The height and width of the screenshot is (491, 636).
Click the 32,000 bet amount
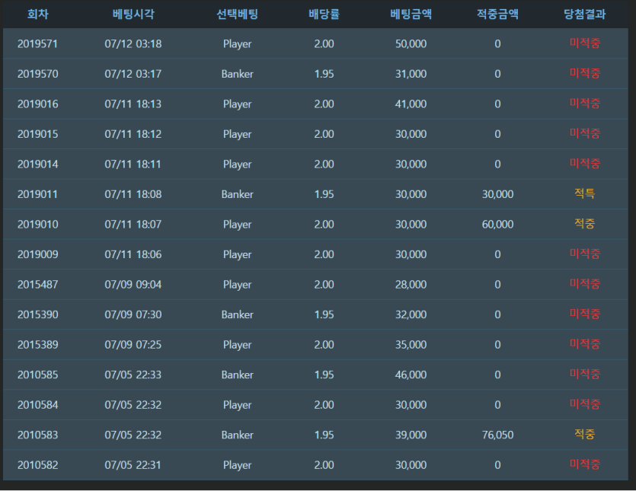click(x=411, y=314)
